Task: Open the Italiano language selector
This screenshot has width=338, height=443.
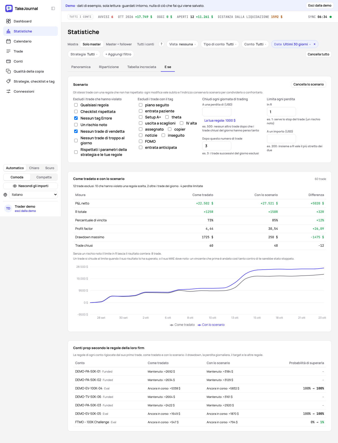Action: tap(33, 195)
